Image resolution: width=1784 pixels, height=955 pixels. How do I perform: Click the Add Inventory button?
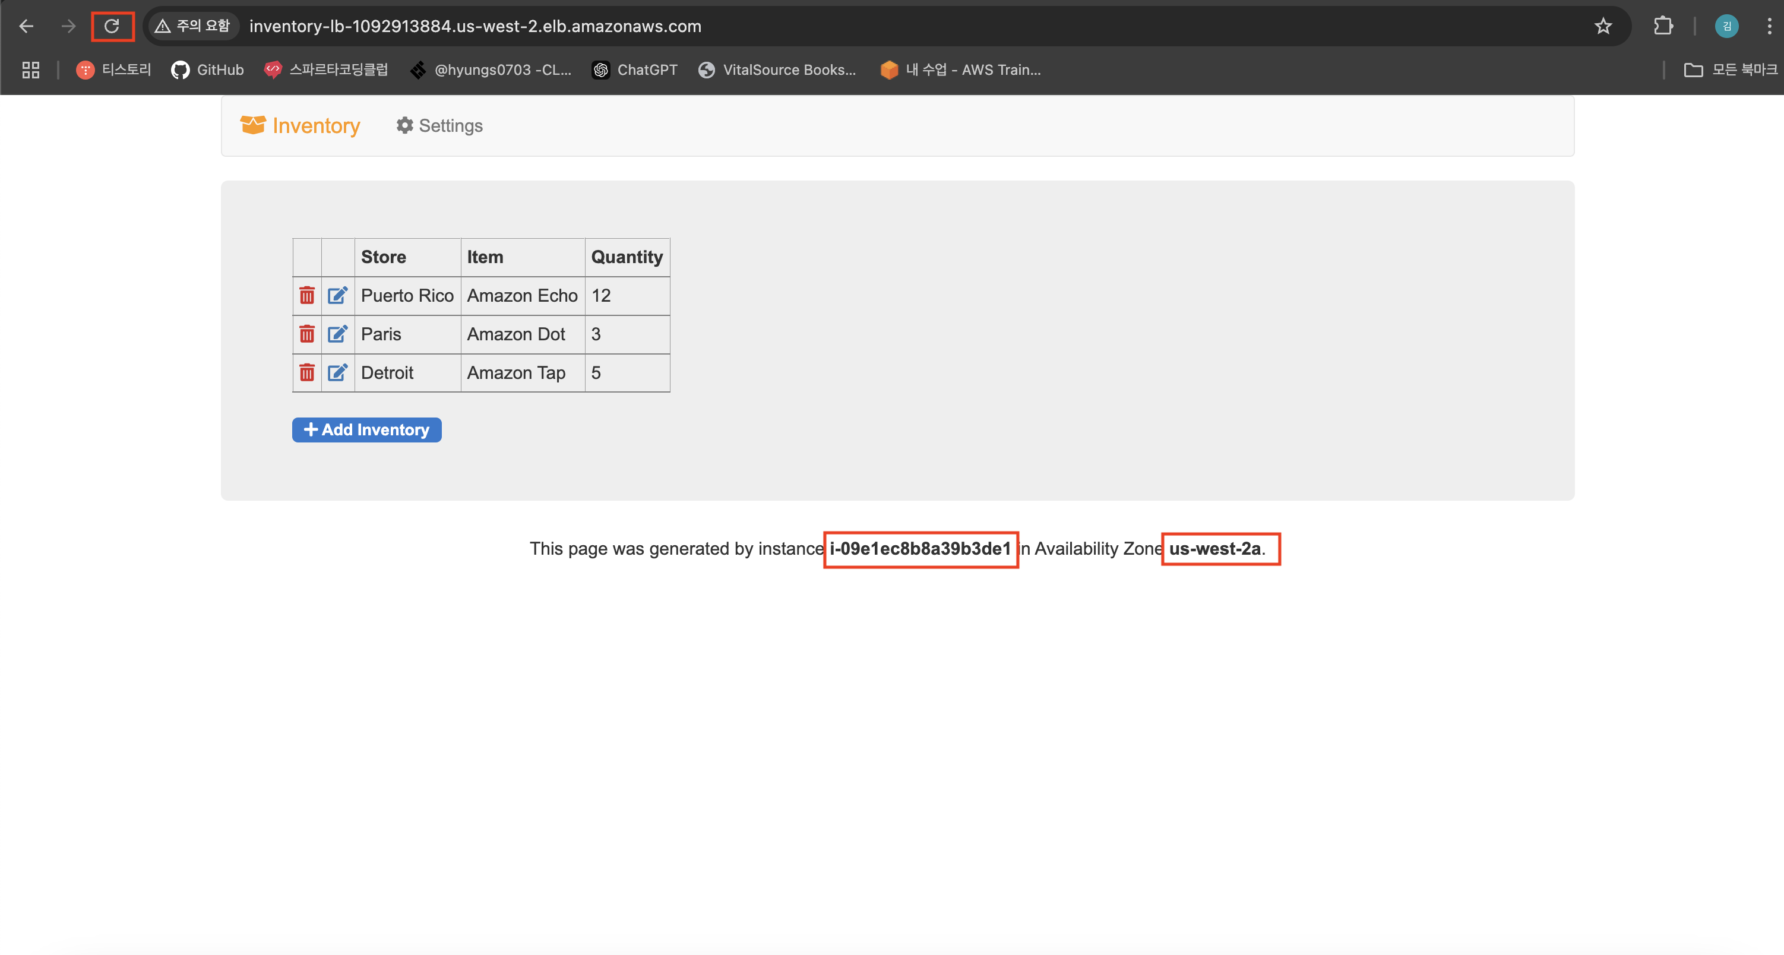coord(366,430)
